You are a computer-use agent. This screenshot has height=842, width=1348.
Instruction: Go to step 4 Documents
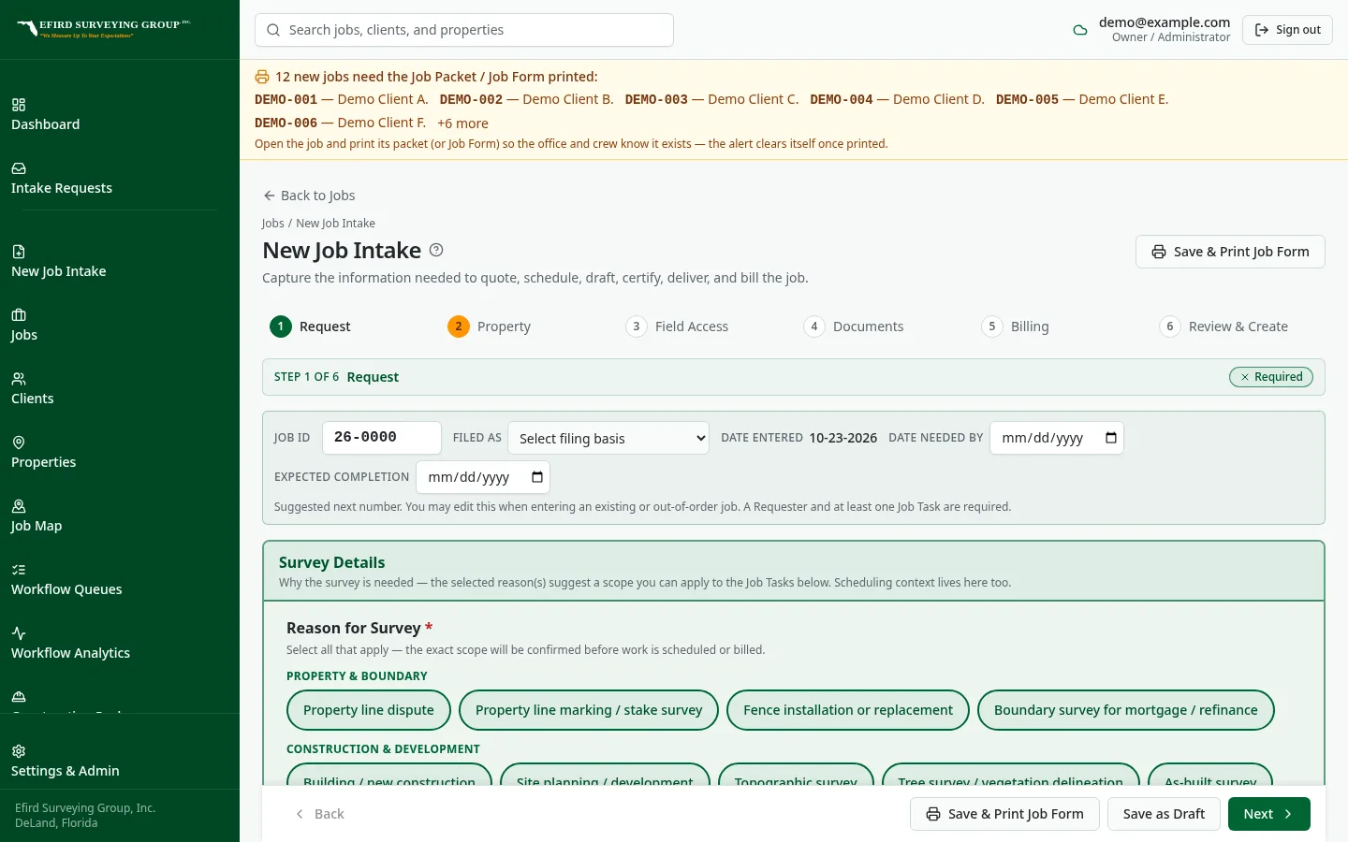tap(854, 327)
